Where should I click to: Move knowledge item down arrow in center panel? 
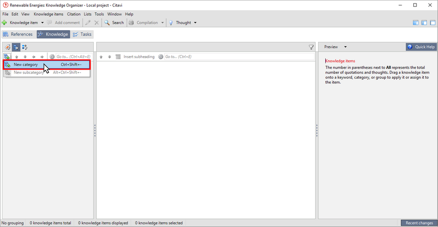[x=110, y=57]
